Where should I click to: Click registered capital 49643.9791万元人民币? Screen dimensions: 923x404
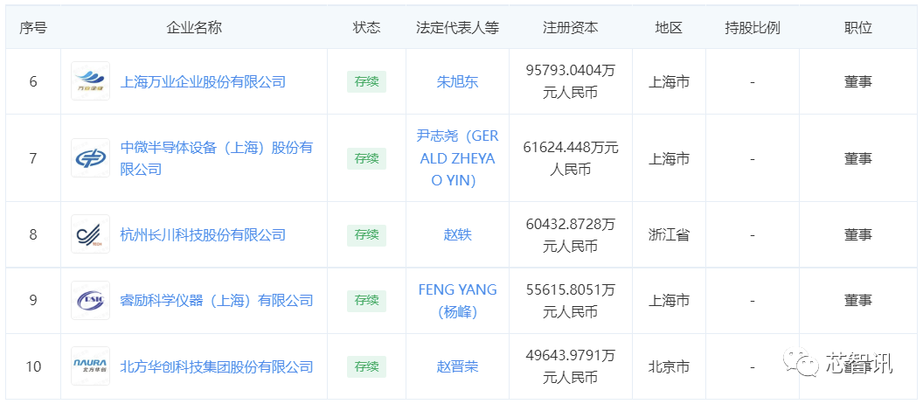[571, 366]
